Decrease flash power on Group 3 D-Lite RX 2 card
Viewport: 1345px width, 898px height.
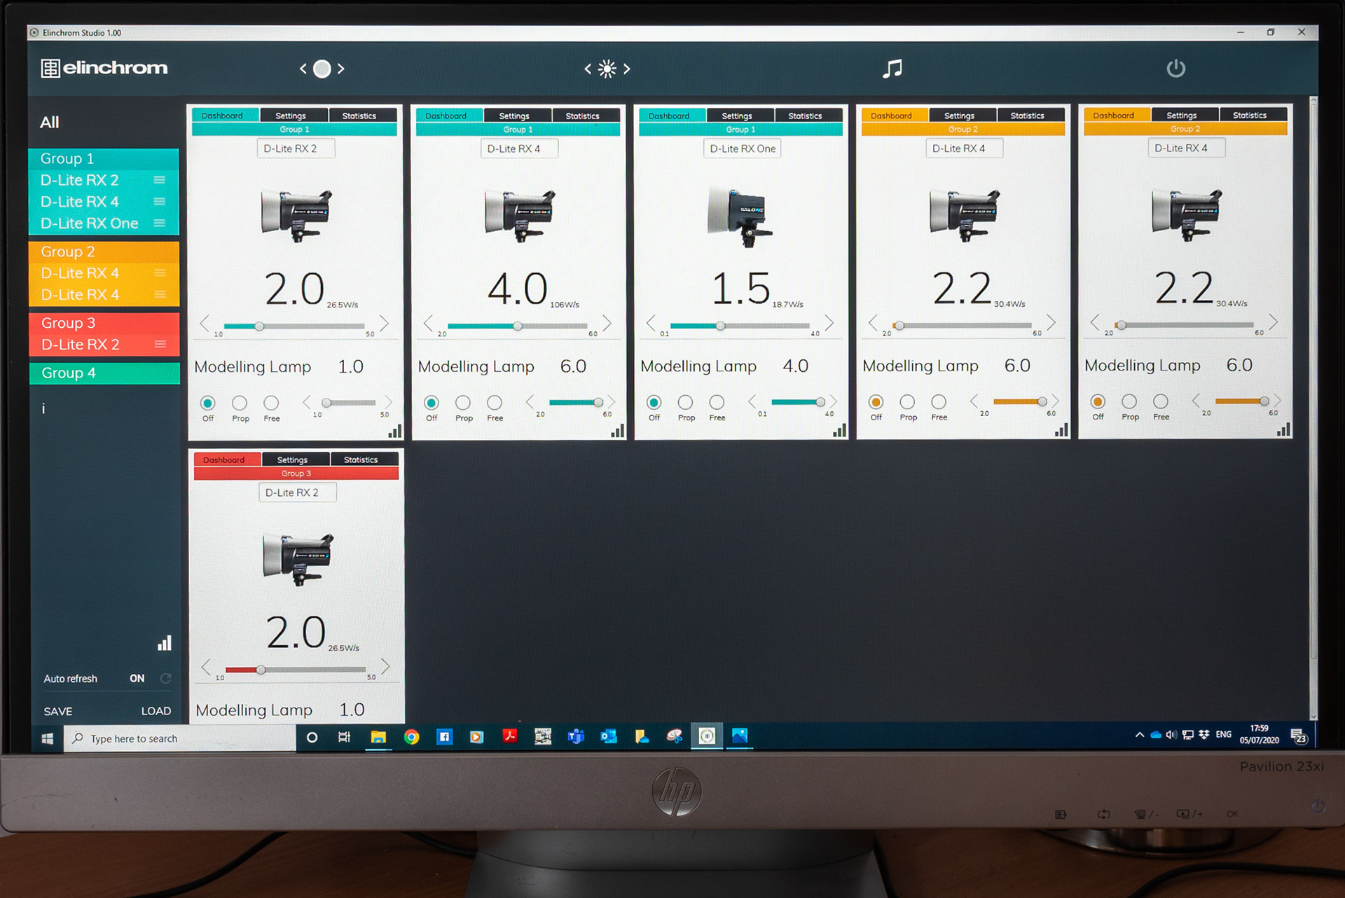click(x=206, y=666)
